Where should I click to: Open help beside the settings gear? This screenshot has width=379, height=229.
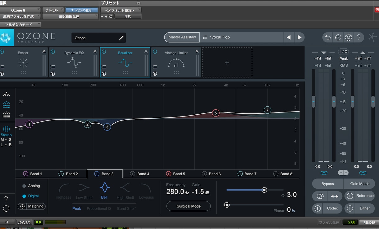pyautogui.click(x=359, y=37)
